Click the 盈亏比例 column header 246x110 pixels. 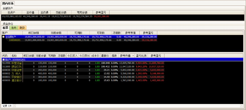coord(141,56)
